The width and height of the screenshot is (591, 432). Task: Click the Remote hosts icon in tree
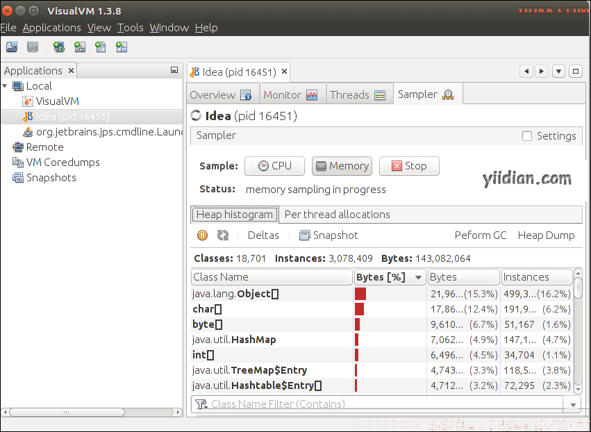tap(18, 147)
